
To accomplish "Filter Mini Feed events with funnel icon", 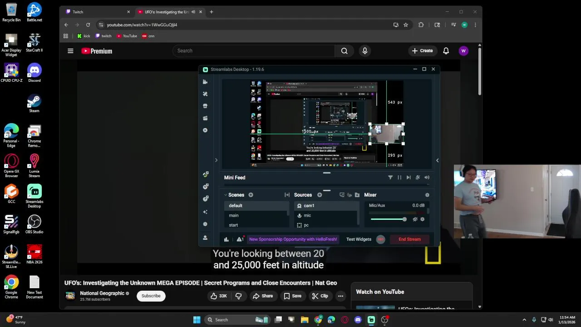I will click(x=390, y=178).
